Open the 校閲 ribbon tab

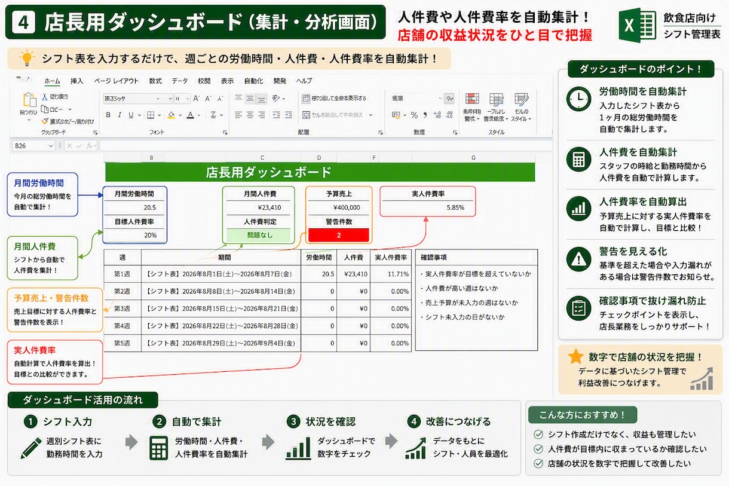click(x=204, y=81)
